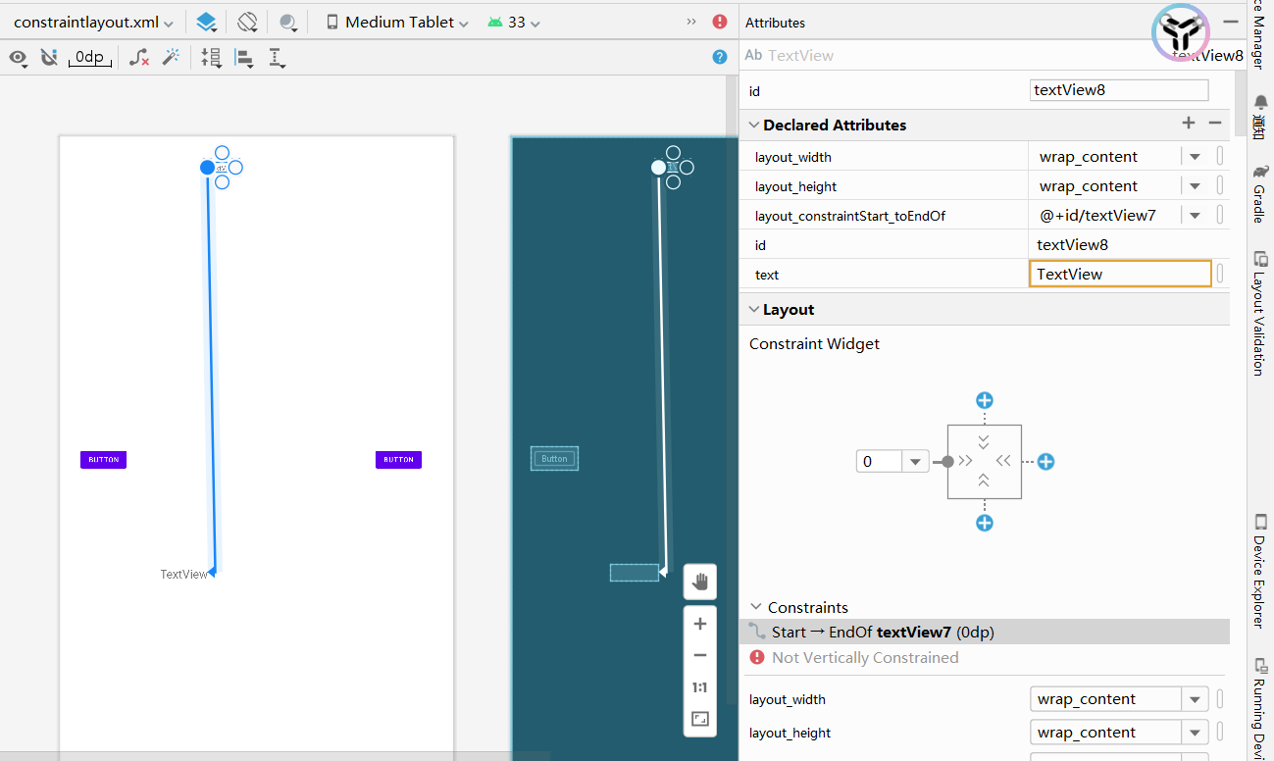Click the text attribute input field
Viewport: 1274px width, 761px height.
click(1120, 274)
